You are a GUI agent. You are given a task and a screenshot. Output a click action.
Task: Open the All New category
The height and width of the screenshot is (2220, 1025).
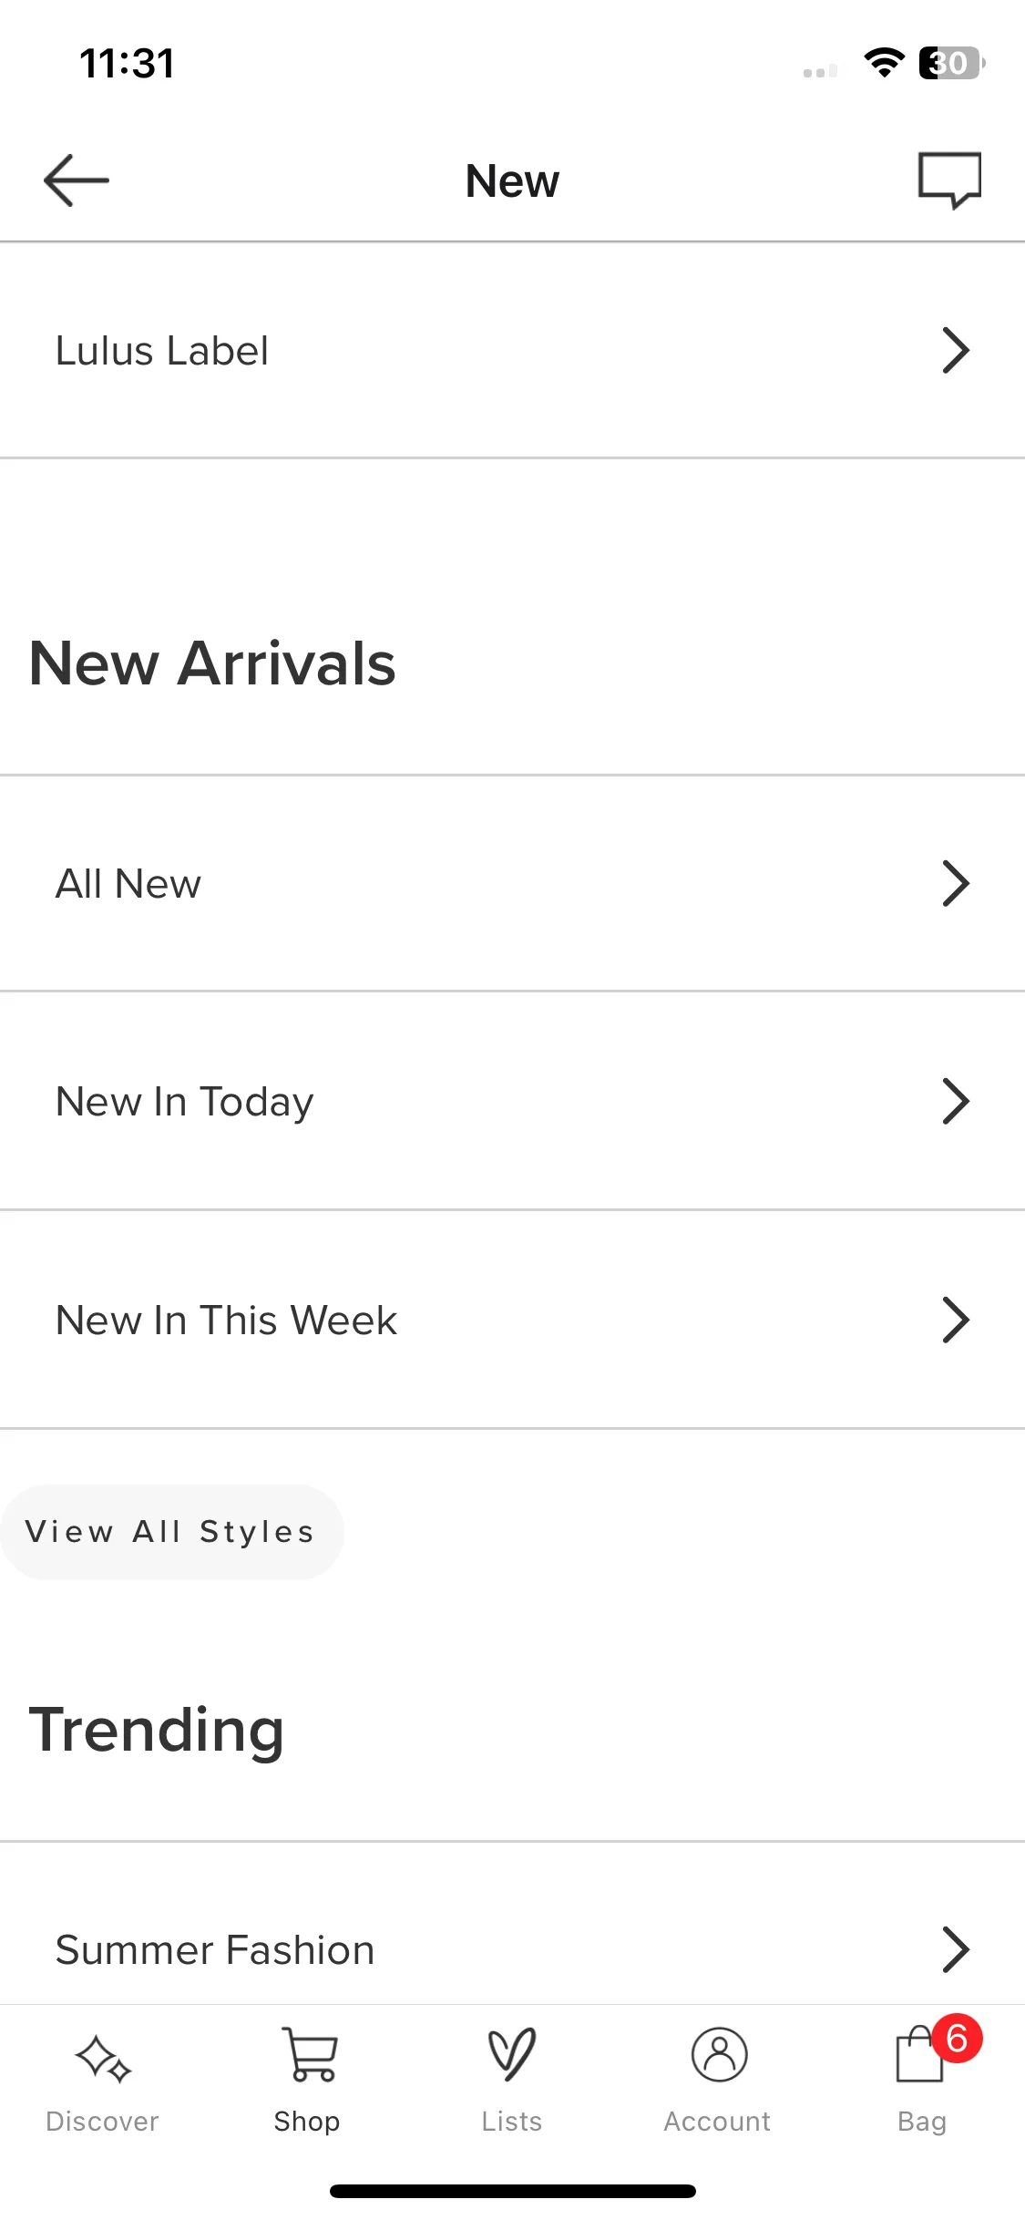pyautogui.click(x=512, y=884)
